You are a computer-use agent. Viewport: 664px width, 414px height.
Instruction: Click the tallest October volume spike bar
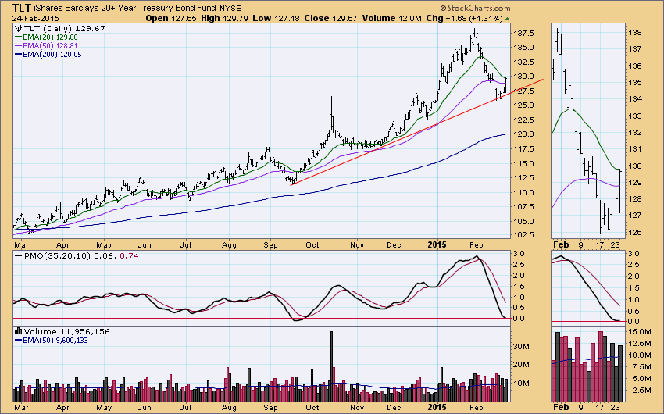coord(331,366)
